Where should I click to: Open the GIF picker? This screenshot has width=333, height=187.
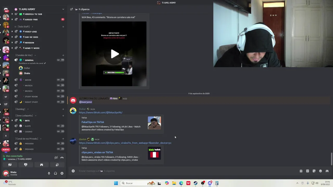[308, 171]
